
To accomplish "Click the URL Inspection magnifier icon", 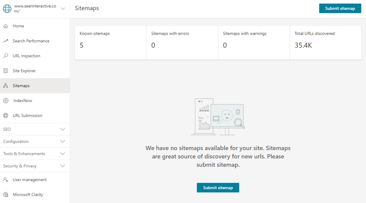I will click(6, 56).
